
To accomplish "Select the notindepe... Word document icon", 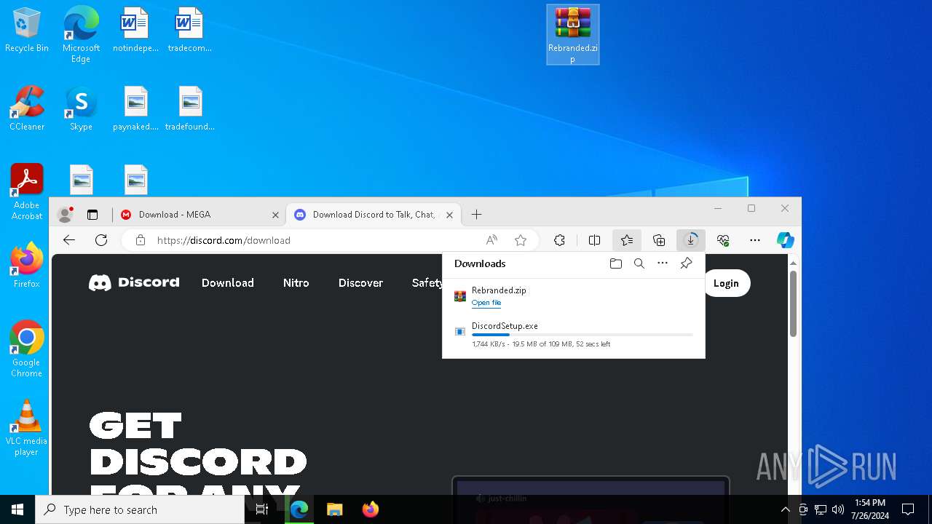I will coord(135,31).
